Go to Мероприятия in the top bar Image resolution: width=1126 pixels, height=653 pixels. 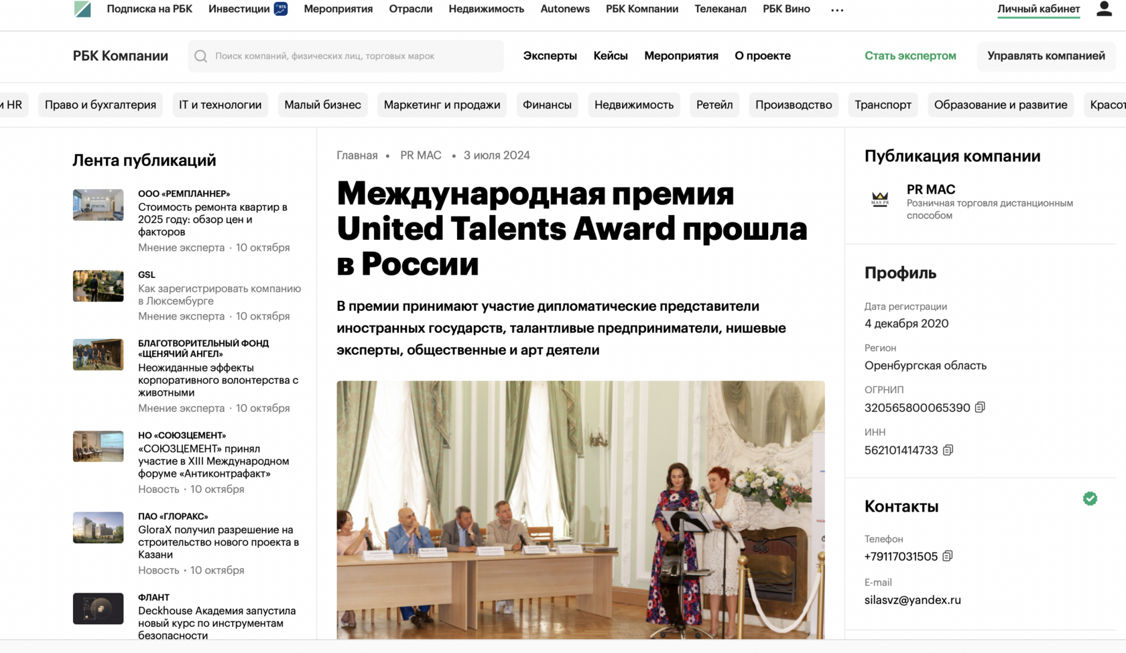(x=338, y=9)
